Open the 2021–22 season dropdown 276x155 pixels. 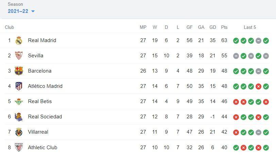[x=21, y=11]
